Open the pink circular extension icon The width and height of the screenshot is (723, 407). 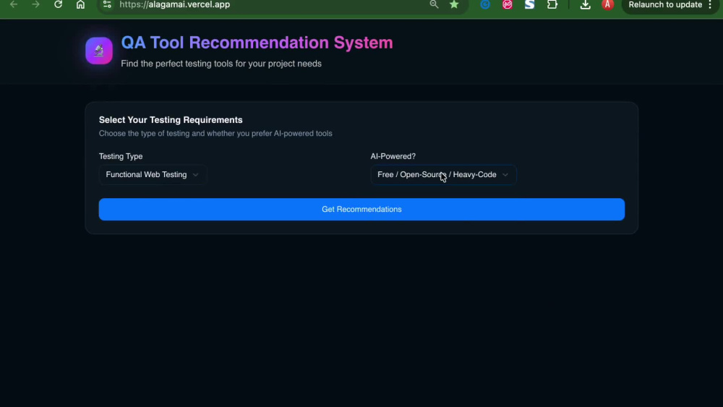[x=508, y=4]
